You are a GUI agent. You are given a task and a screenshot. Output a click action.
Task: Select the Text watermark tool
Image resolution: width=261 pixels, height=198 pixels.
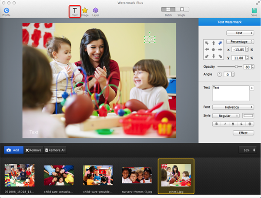coord(74,10)
